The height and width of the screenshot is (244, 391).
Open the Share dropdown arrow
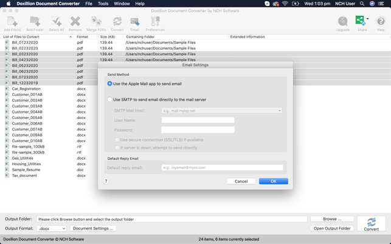(367, 19)
